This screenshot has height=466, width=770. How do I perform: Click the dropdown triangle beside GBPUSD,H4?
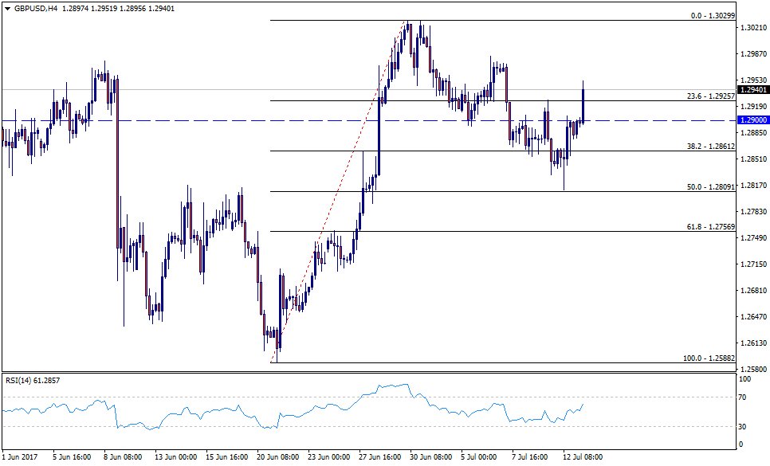[6, 6]
